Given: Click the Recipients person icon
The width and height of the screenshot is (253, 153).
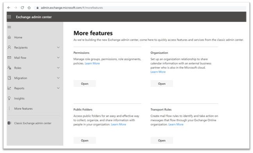Looking at the screenshot, I should point(9,47).
